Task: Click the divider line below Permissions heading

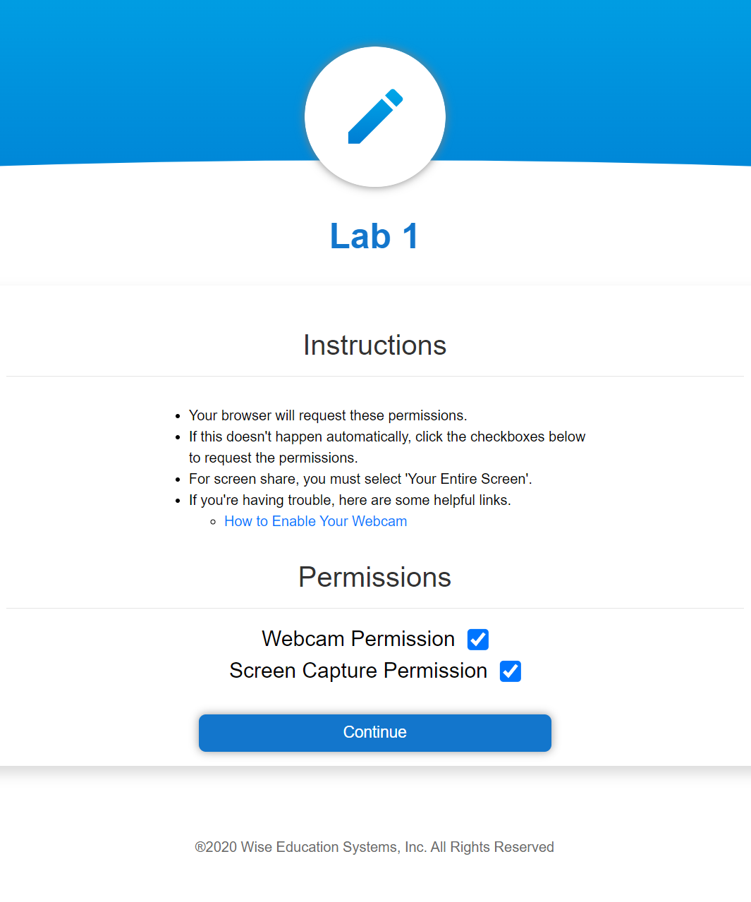Action: pyautogui.click(x=375, y=608)
